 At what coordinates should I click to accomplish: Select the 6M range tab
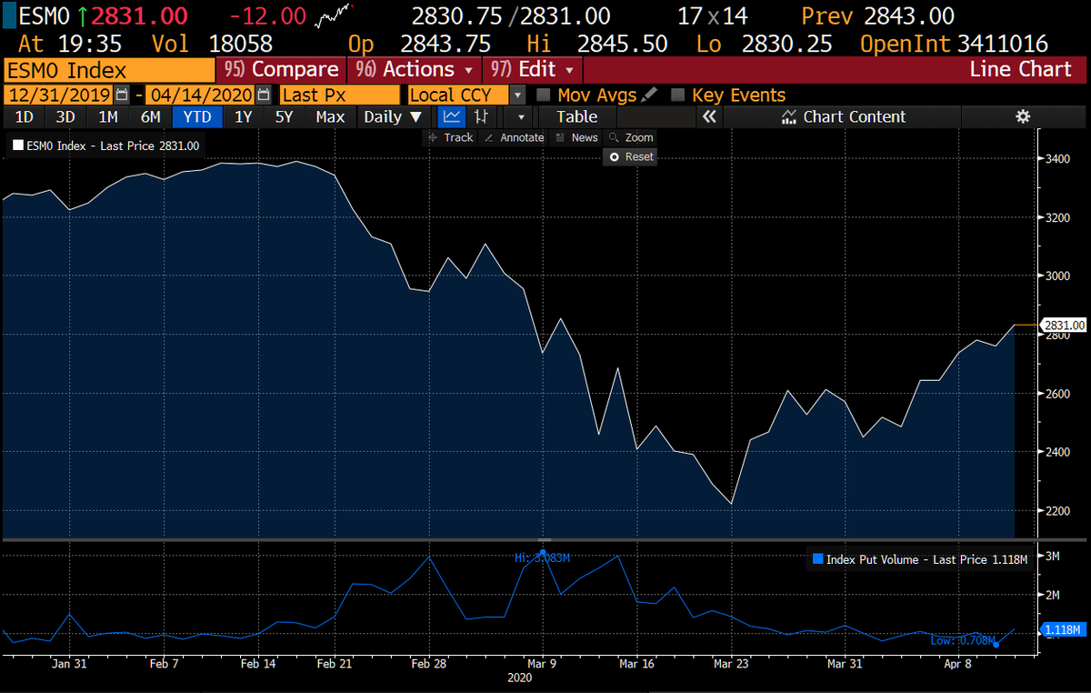pyautogui.click(x=150, y=116)
